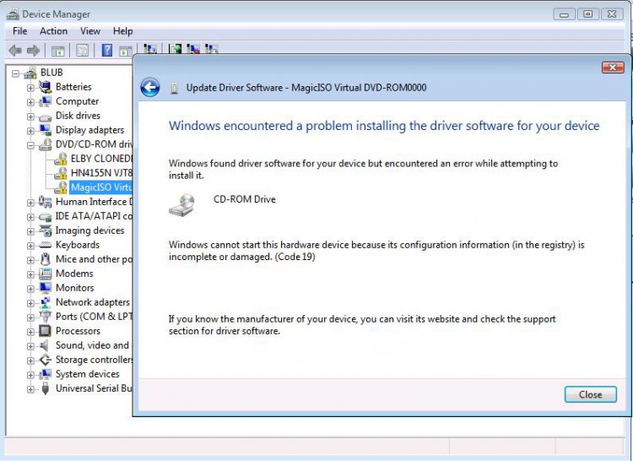The image size is (633, 461).
Task: Click the Display adapters category icon
Action: (46, 129)
